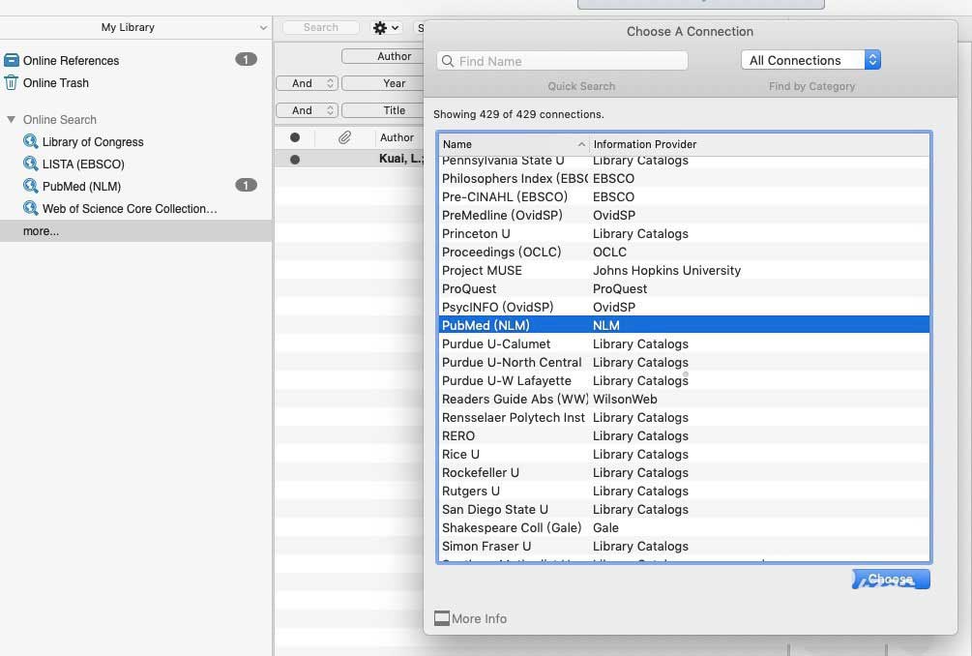
Task: Click the more... link in sidebar
Action: 41,231
